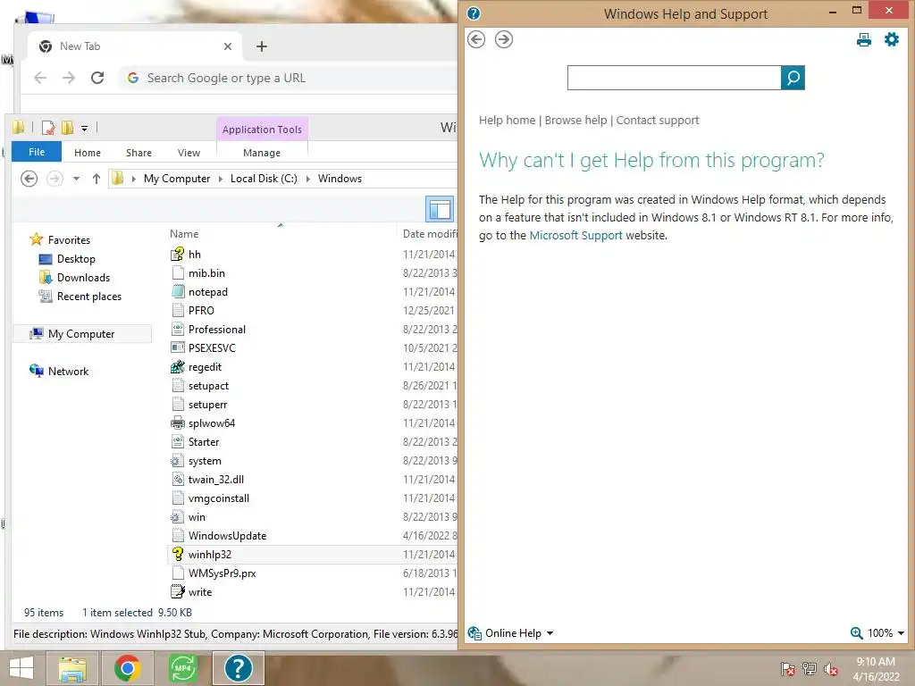
Task: Switch to the Home ribbon tab
Action: click(x=87, y=153)
